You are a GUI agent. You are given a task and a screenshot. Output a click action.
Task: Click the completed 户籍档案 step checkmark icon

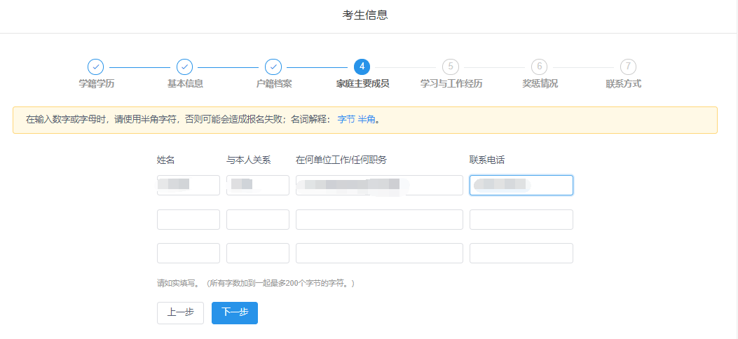coord(273,67)
